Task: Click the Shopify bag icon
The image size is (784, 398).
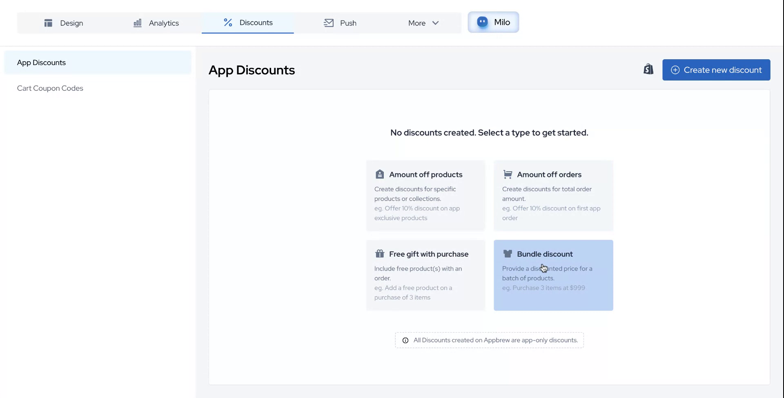Action: [x=648, y=69]
